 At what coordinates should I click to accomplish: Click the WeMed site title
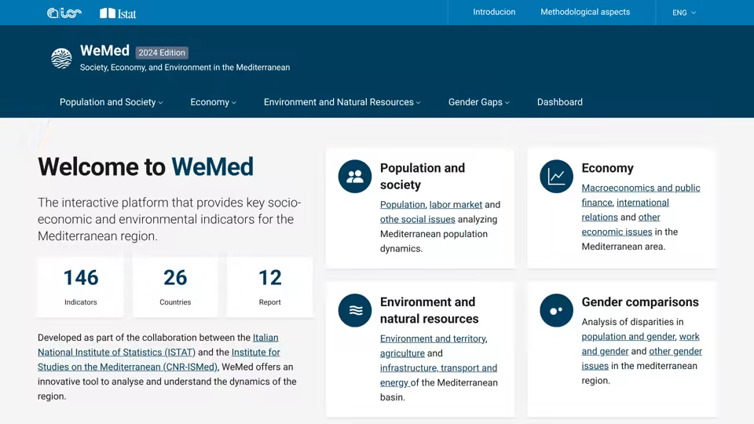104,50
